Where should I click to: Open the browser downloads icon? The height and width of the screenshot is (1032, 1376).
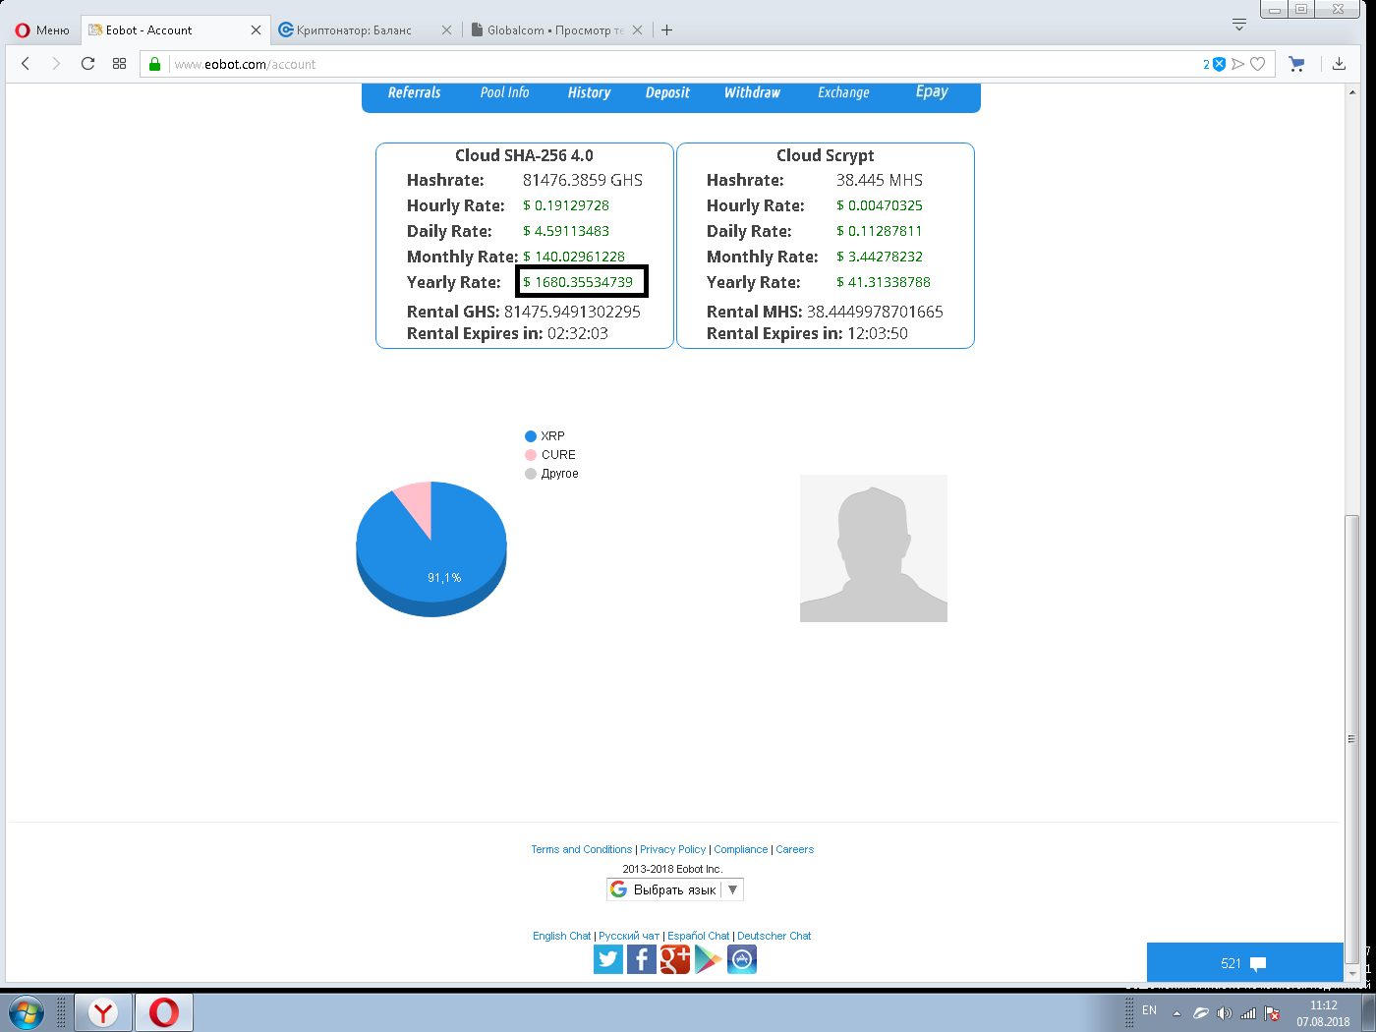(x=1339, y=64)
